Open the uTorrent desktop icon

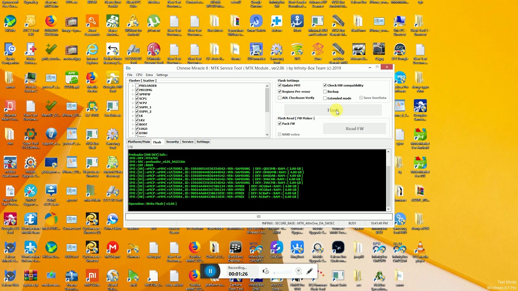[154, 23]
